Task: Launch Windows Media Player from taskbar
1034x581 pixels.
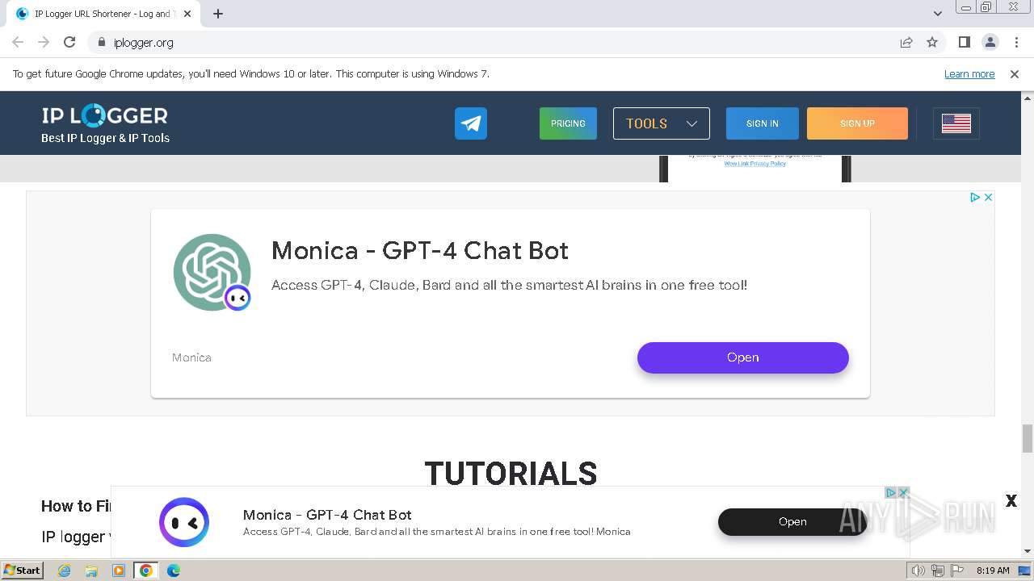Action: point(118,571)
